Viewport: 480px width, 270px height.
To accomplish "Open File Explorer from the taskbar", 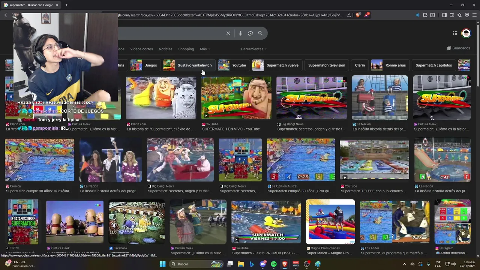I will pyautogui.click(x=241, y=264).
